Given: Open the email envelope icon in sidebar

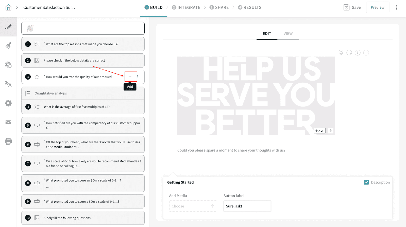Looking at the screenshot, I should click(x=8, y=123).
